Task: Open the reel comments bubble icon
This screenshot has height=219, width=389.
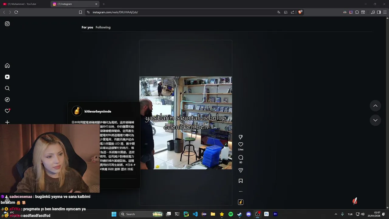Action: click(241, 157)
